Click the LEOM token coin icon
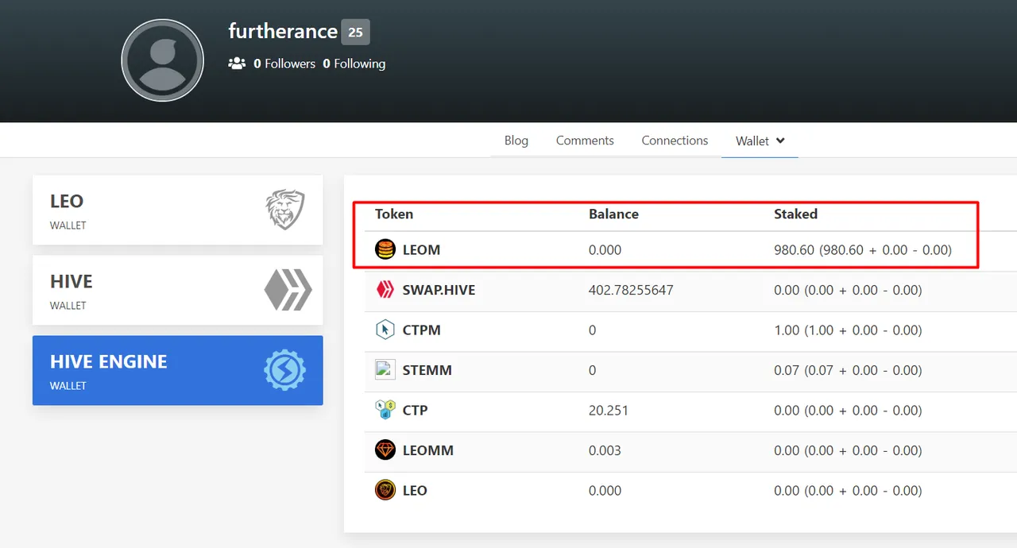Viewport: 1017px width, 548px height. point(385,249)
